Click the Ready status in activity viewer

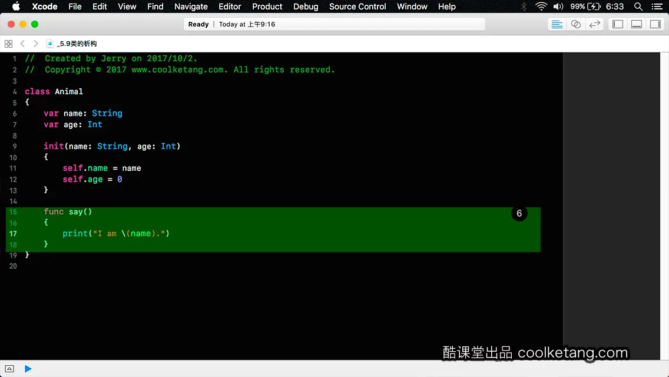(198, 24)
